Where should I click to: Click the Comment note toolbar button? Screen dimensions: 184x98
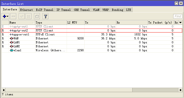coord(37,16)
